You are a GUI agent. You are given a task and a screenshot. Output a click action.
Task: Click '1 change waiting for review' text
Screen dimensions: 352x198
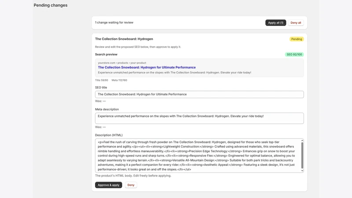(x=114, y=22)
